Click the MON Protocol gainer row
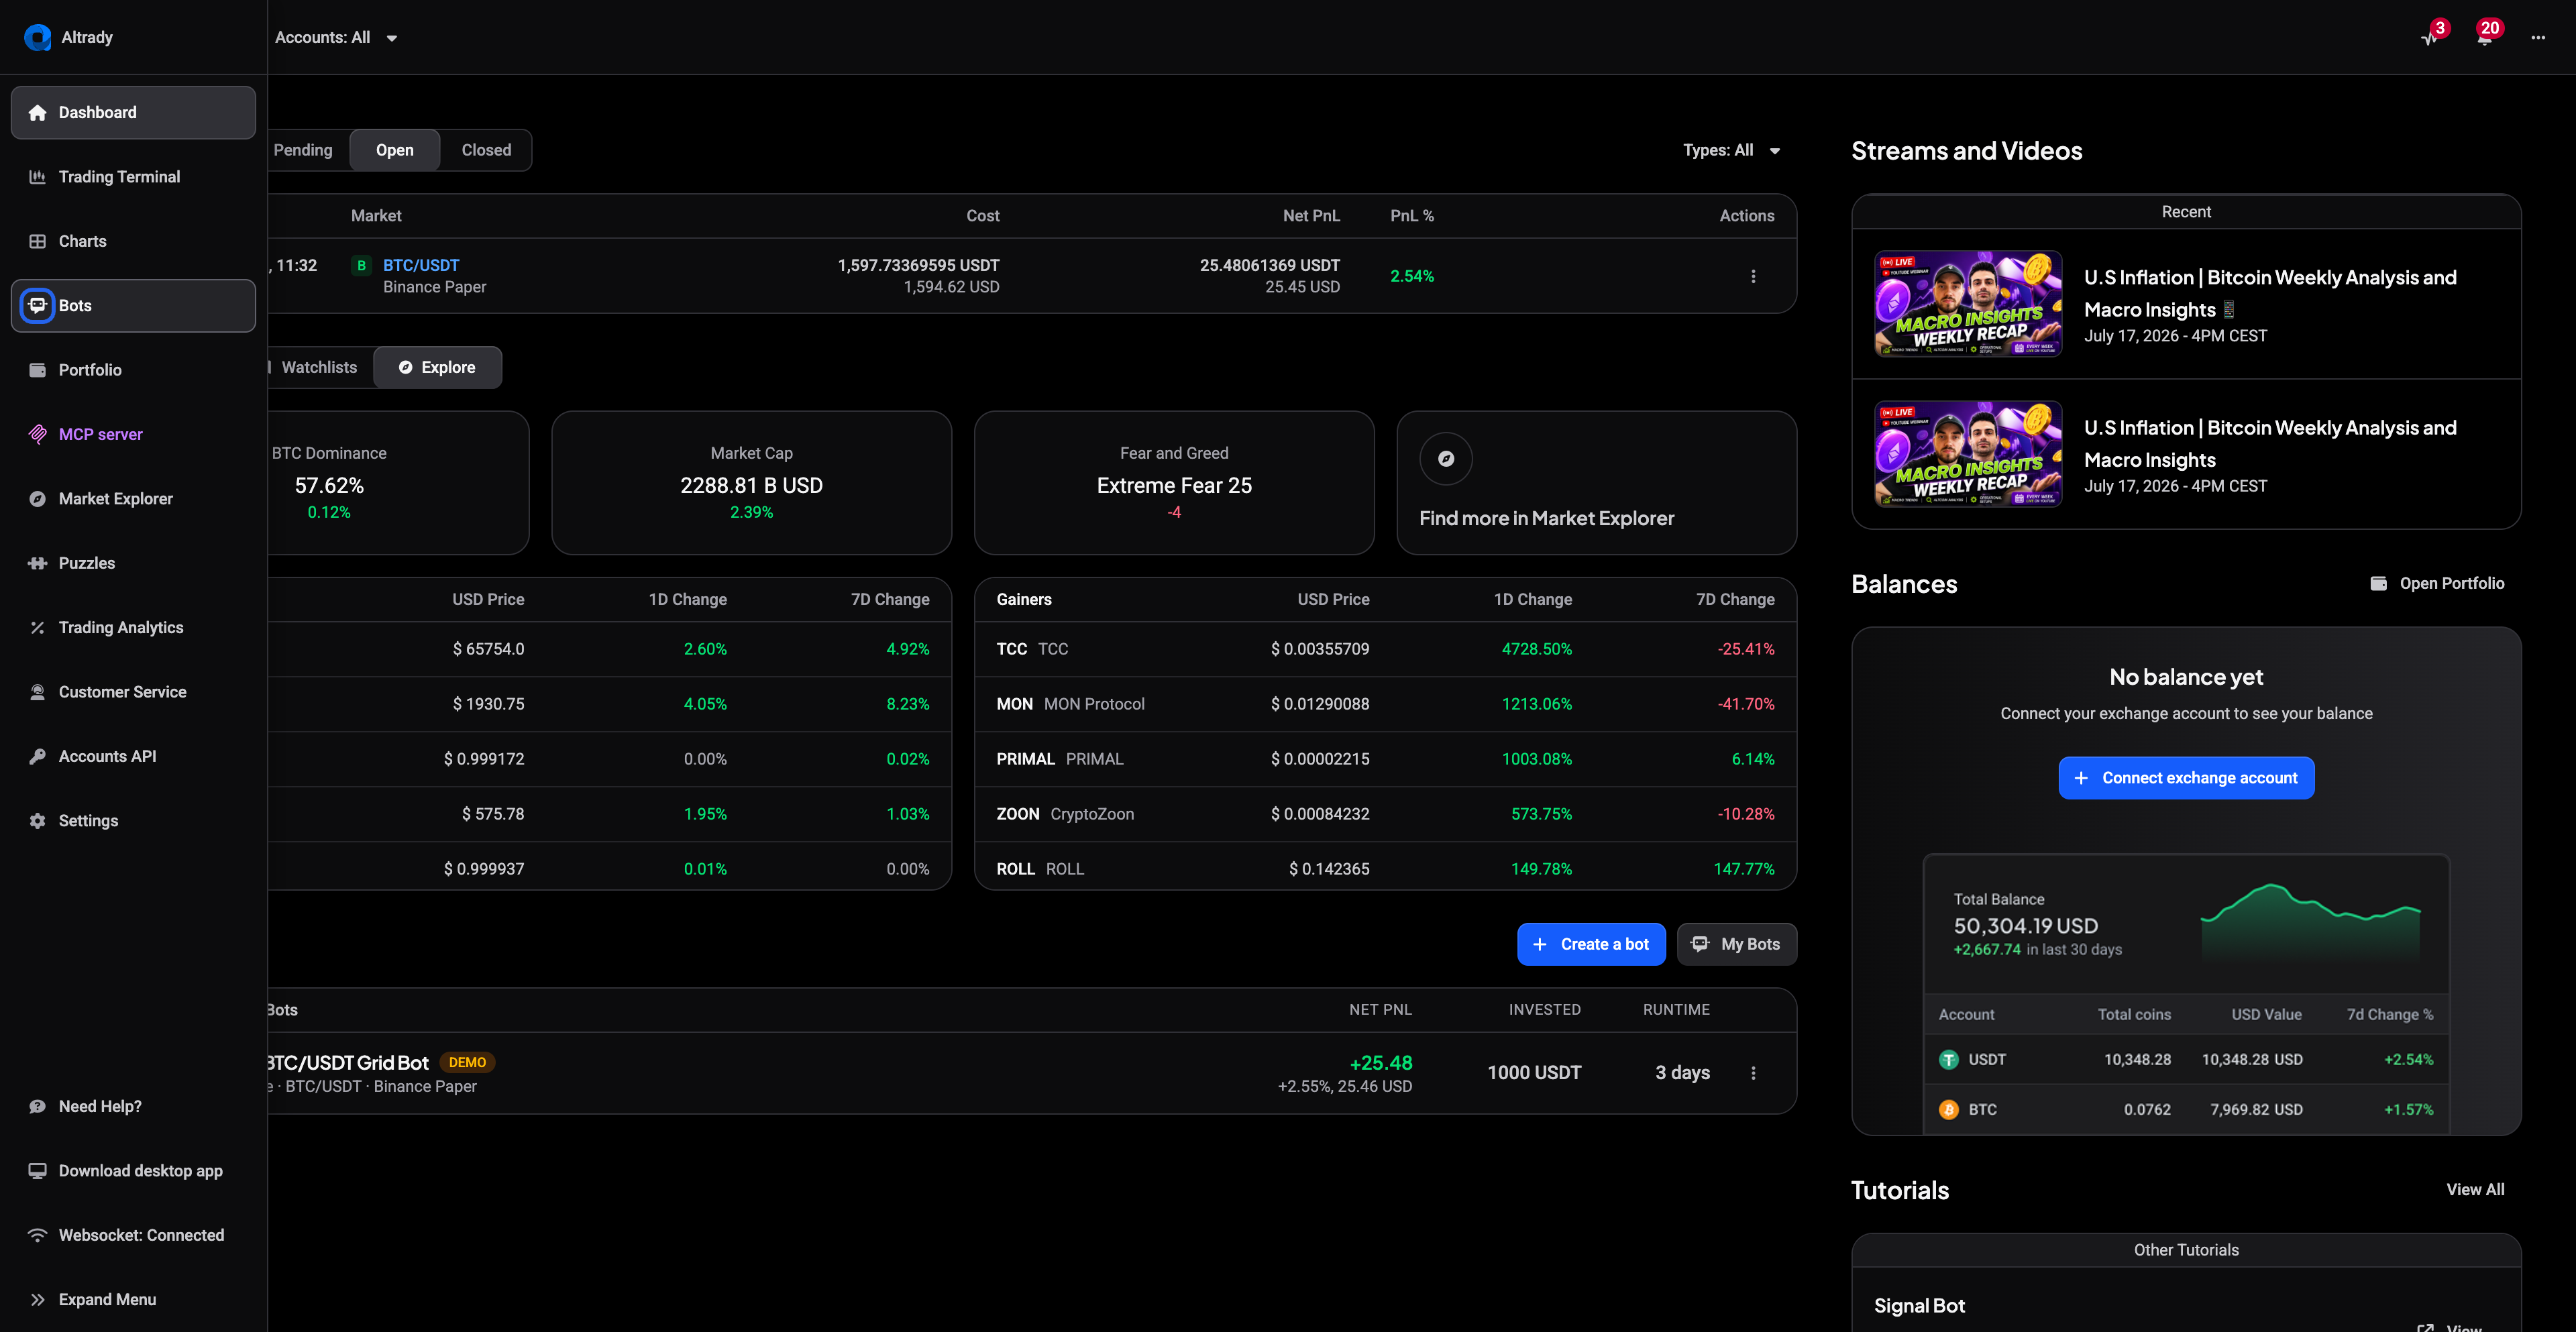The height and width of the screenshot is (1332, 2576). tap(1385, 704)
